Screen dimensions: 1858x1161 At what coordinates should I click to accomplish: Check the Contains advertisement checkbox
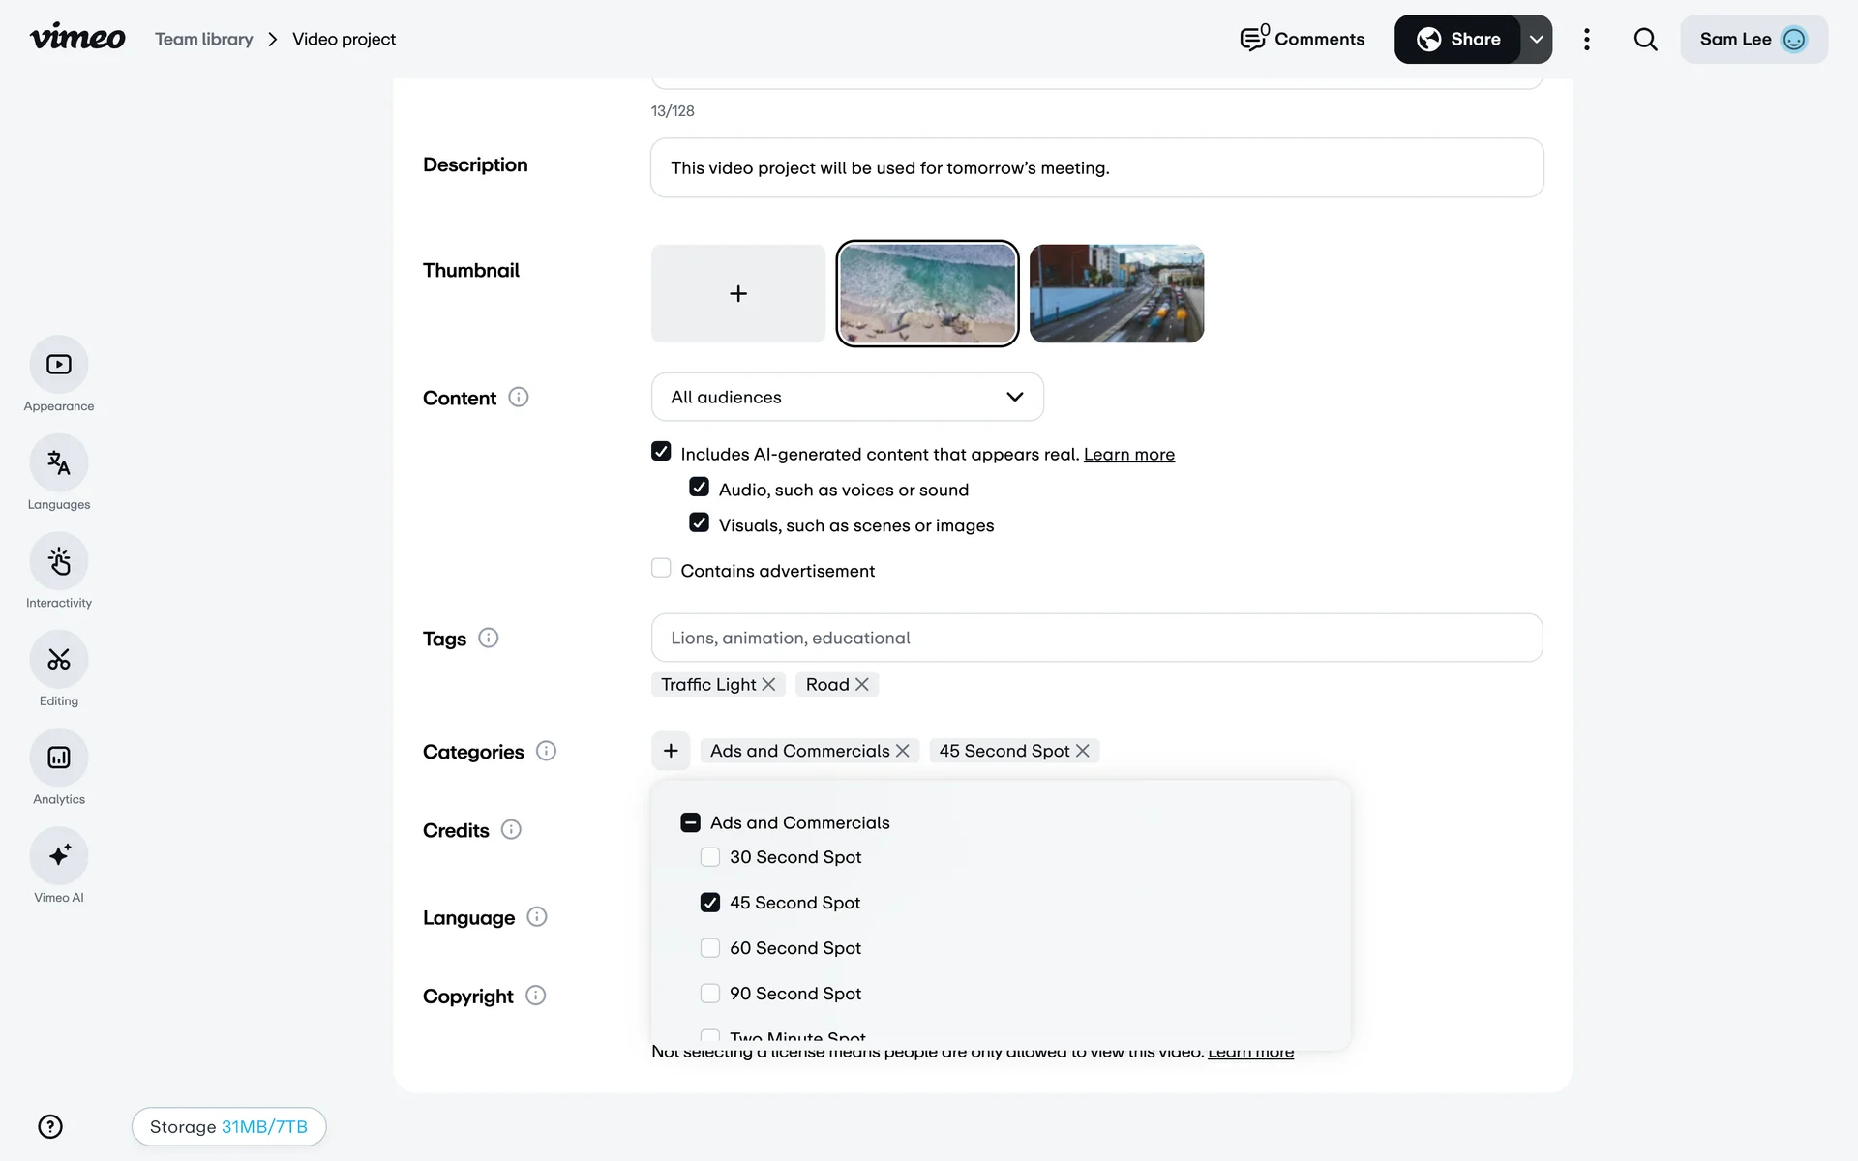pos(661,569)
